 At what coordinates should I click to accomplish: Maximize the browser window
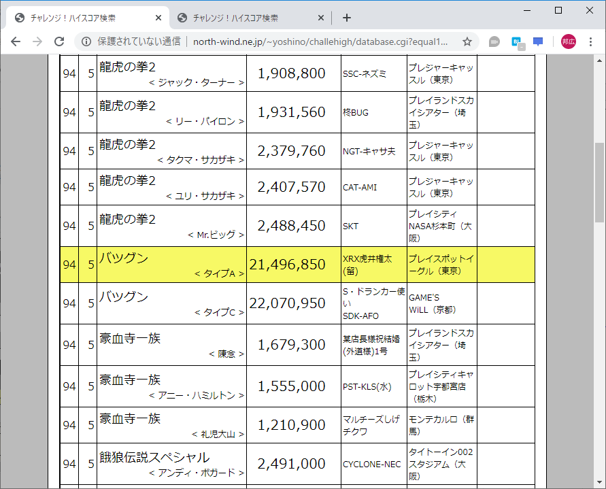coord(558,10)
